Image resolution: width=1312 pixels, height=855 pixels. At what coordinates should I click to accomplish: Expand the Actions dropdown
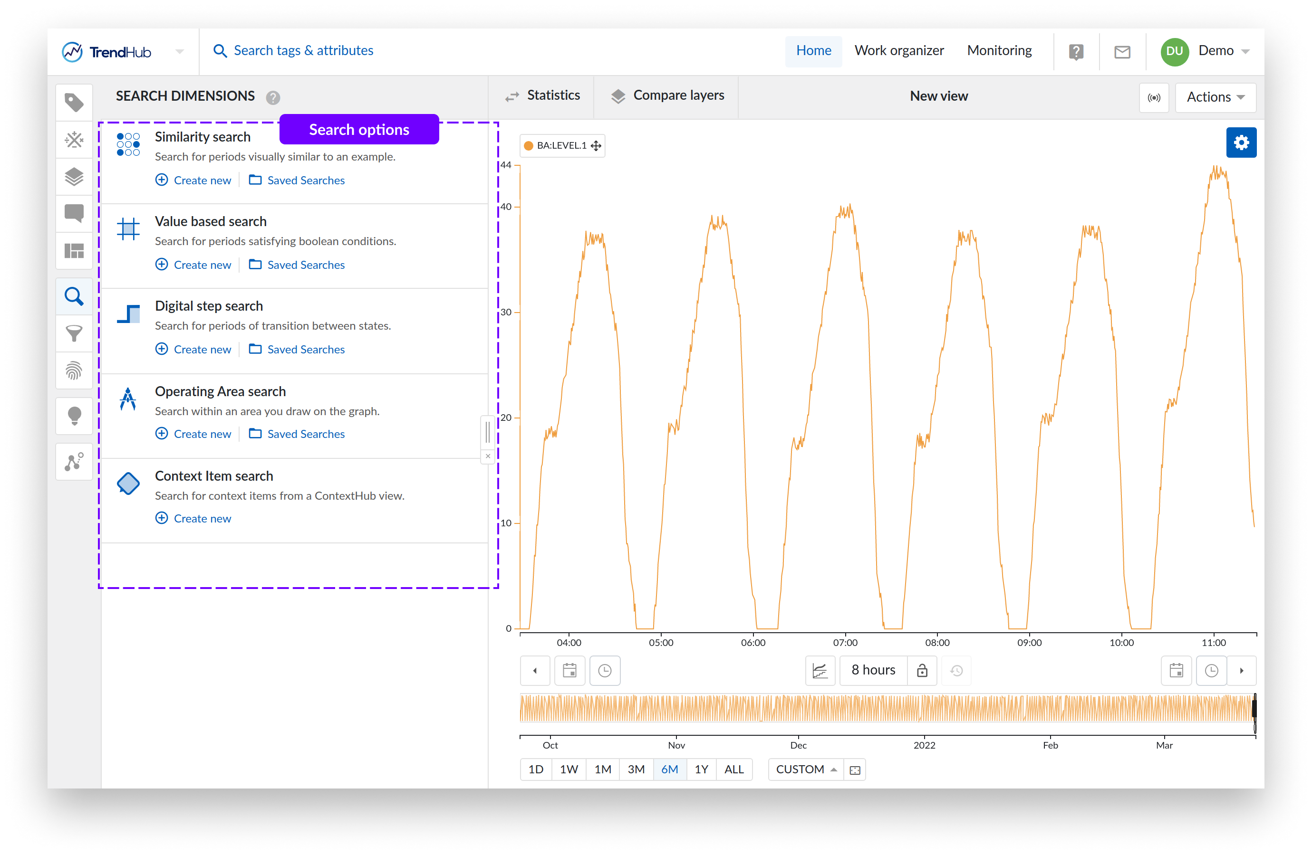coord(1215,97)
